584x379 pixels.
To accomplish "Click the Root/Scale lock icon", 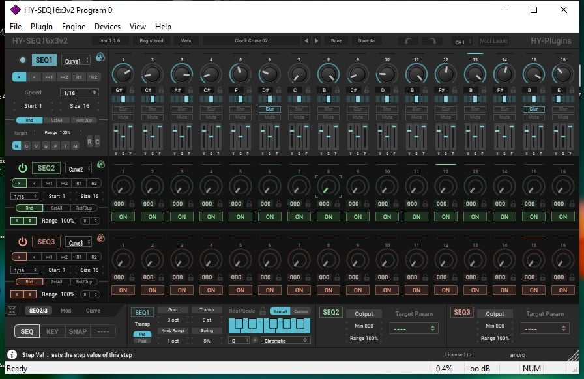I will pos(263,311).
